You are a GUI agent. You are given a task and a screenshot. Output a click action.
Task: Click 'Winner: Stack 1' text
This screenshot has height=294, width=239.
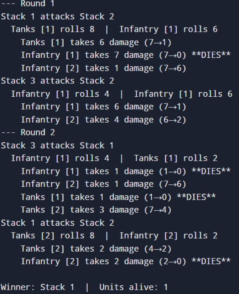point(38,287)
